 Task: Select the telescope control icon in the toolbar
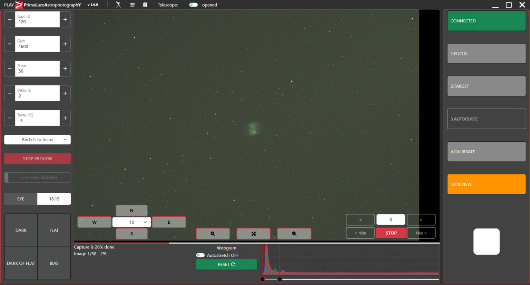click(118, 4)
